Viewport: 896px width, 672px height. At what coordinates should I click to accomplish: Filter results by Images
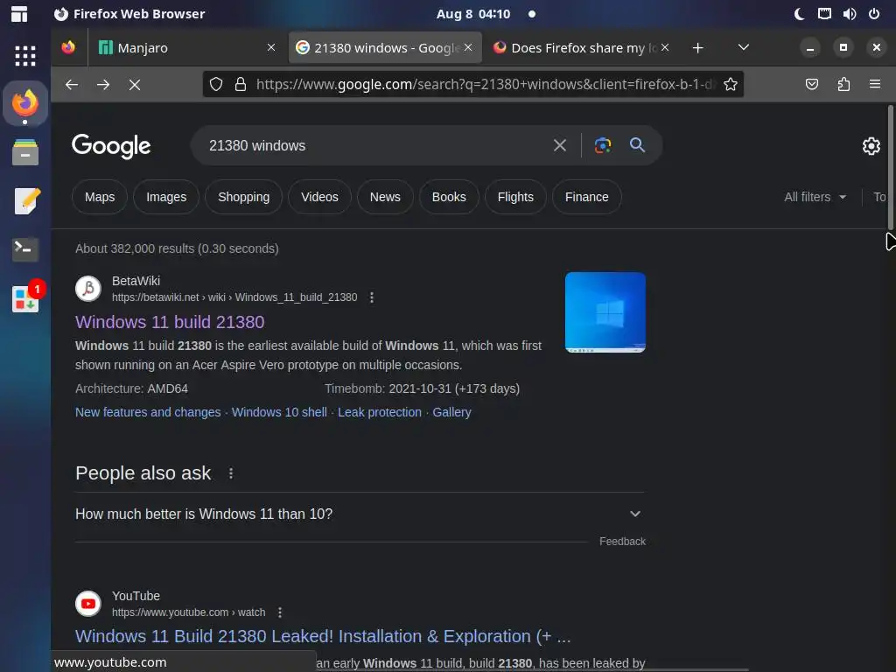click(166, 197)
